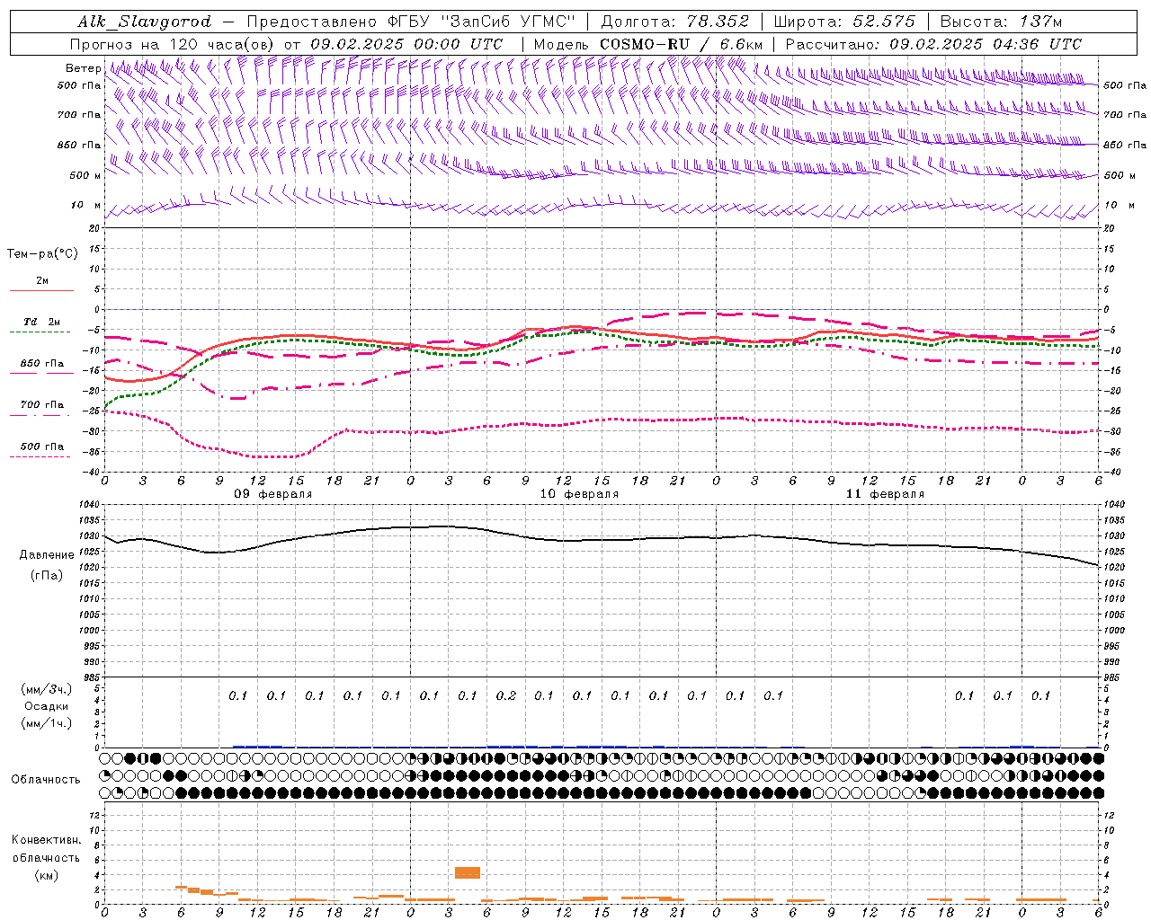Viewport: 1151px width, 920px height.
Task: Click the "500 гПа" entry in temperature legend
Action: pos(42,447)
